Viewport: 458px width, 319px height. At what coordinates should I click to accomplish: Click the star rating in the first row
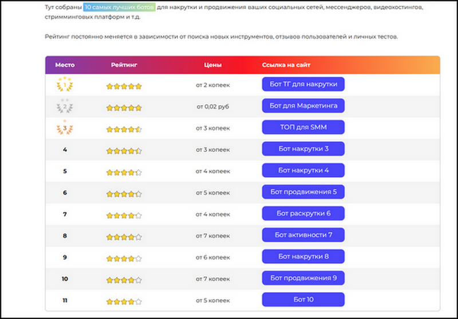(x=124, y=86)
